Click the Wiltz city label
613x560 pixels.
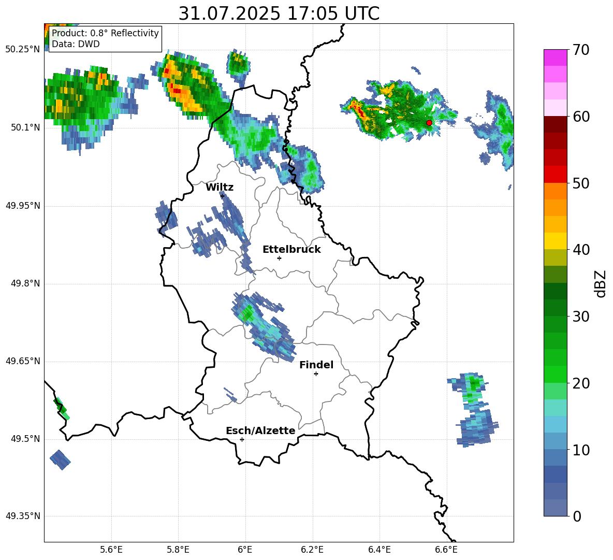pyautogui.click(x=220, y=188)
